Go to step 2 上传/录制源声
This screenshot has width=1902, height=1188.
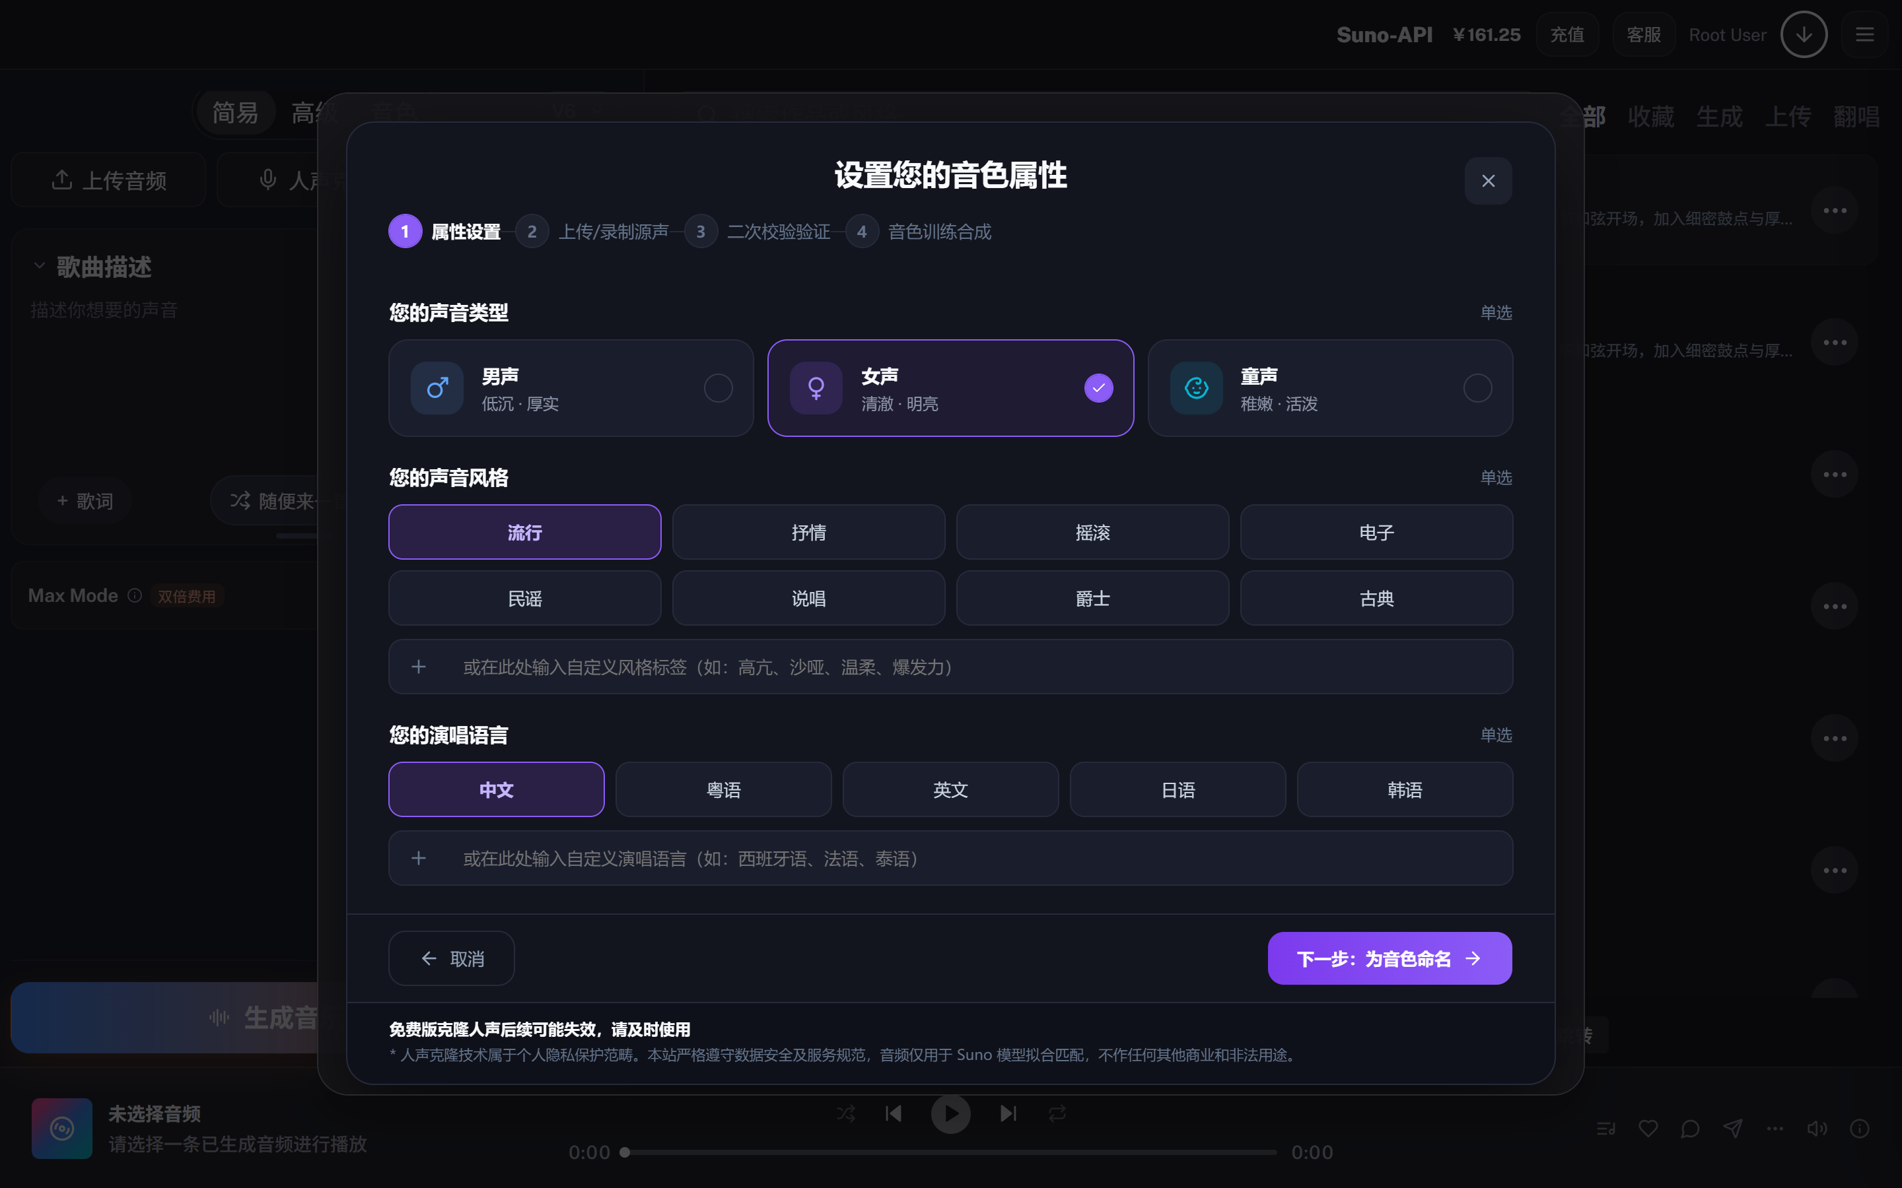[x=592, y=231]
